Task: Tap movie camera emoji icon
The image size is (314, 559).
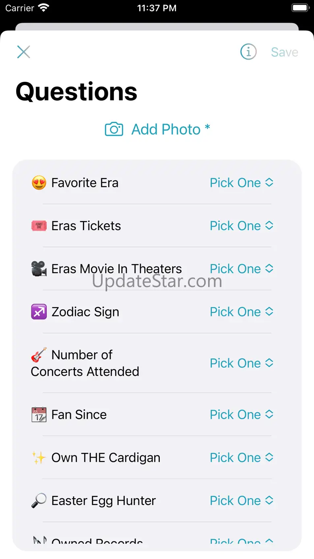Action: click(x=39, y=269)
